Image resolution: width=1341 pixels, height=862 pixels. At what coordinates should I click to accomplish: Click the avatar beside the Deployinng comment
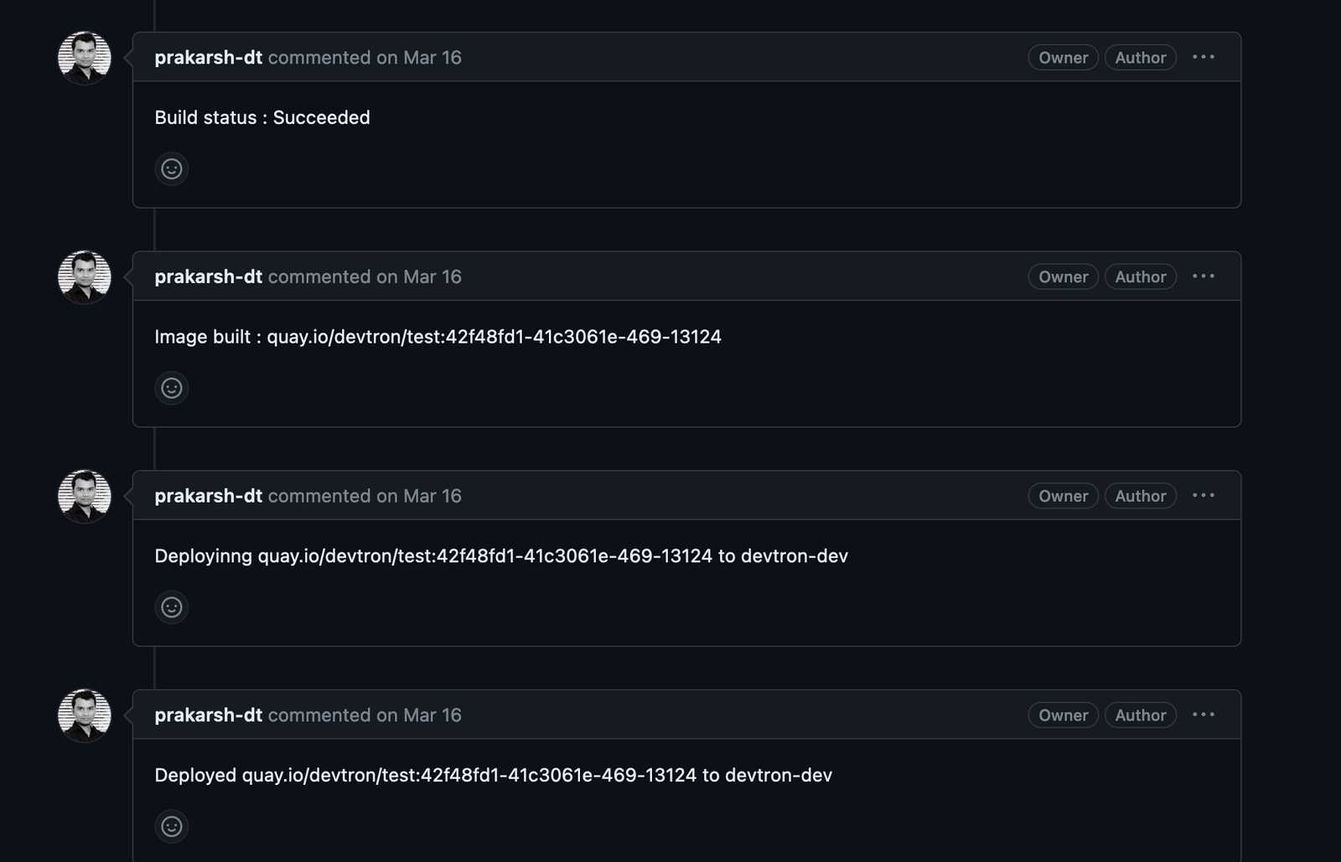pos(84,495)
